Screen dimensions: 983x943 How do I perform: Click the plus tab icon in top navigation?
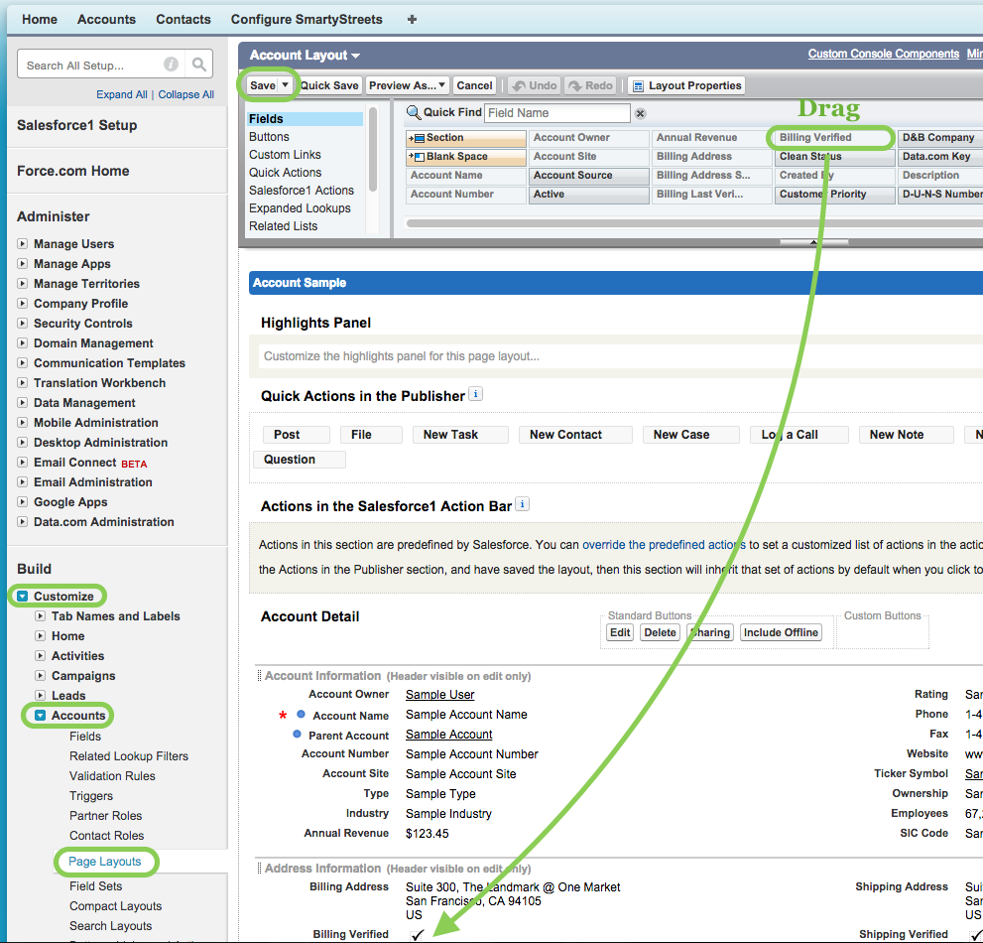(x=412, y=19)
